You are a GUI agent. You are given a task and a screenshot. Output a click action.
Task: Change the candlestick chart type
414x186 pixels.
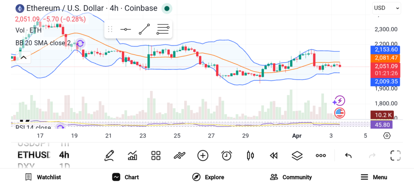[x=250, y=155]
